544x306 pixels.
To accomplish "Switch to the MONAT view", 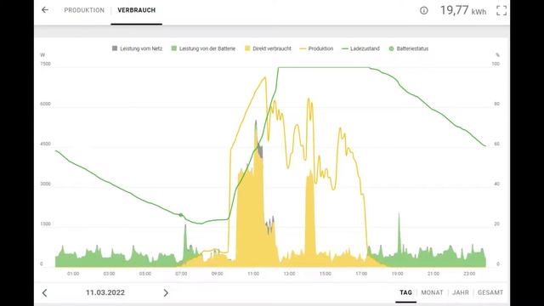I will 432,292.
